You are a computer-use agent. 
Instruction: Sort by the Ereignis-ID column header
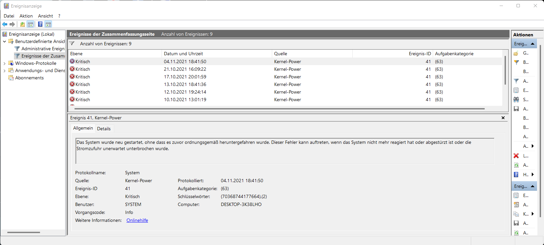pos(393,54)
